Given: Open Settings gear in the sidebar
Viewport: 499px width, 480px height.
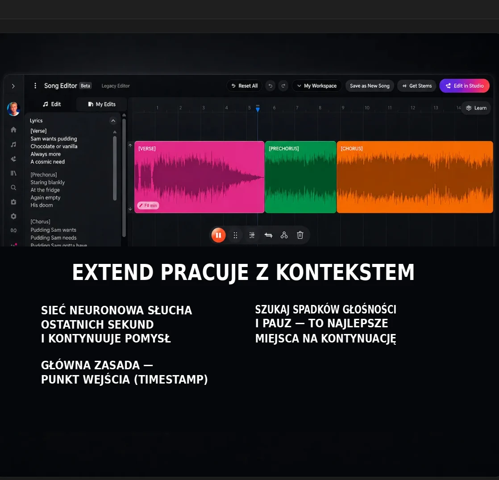Looking at the screenshot, I should click(13, 216).
